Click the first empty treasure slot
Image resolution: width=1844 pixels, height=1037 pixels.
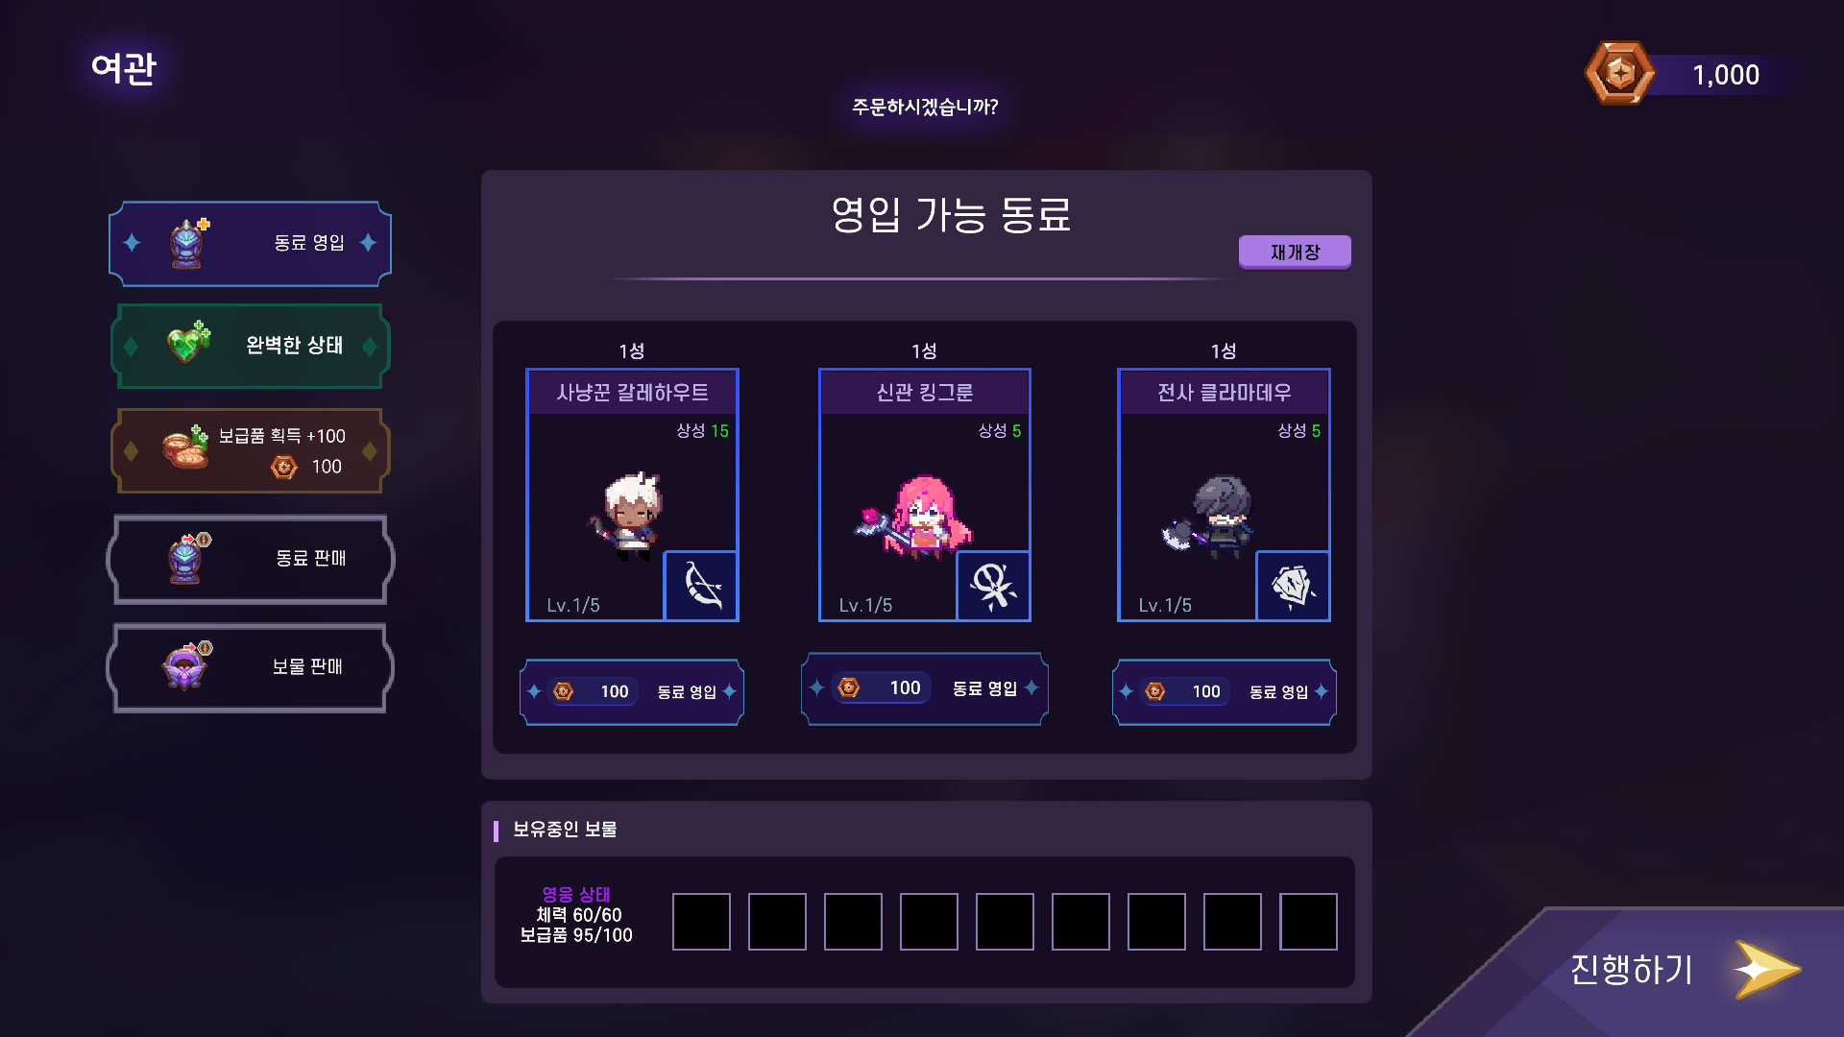pos(701,922)
